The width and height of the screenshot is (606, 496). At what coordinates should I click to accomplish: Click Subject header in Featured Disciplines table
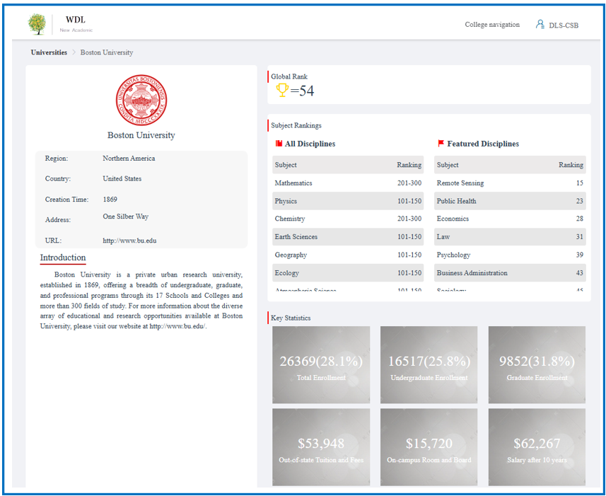(x=448, y=165)
